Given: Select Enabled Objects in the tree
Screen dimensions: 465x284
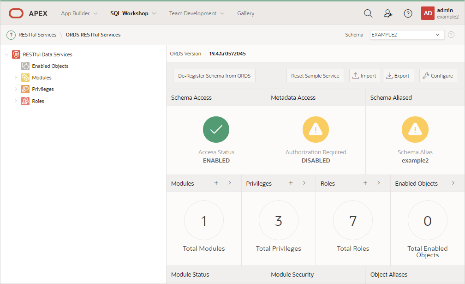Looking at the screenshot, I should (x=50, y=66).
